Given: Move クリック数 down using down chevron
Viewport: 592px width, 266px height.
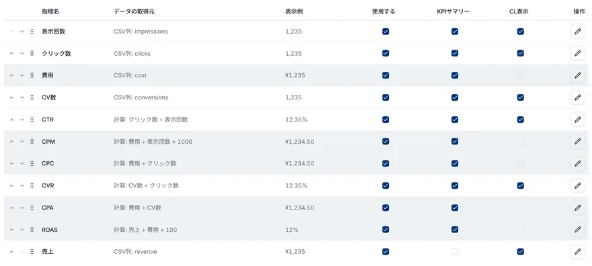Looking at the screenshot, I should [22, 54].
